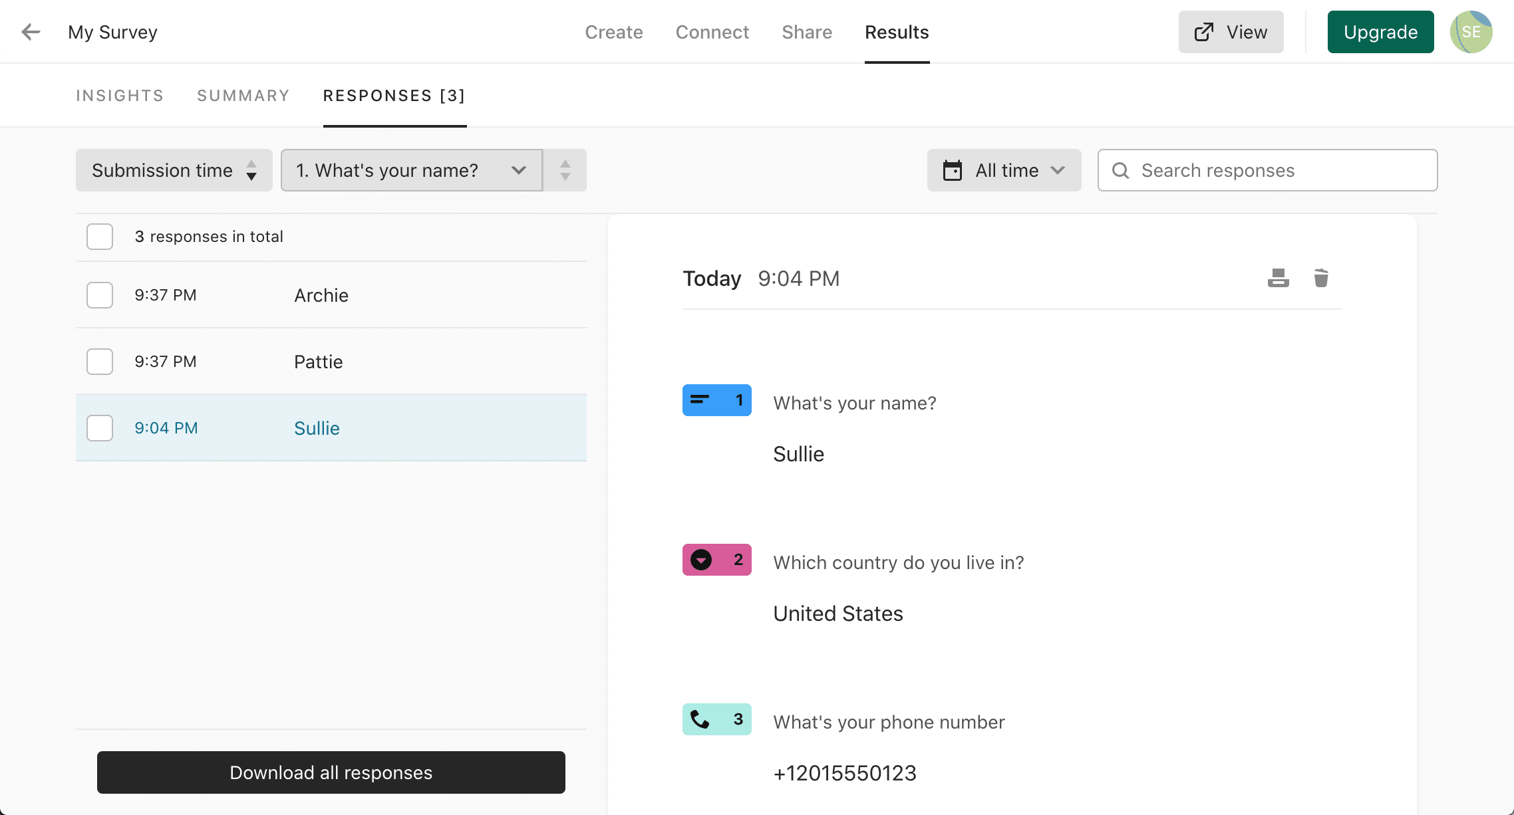Image resolution: width=1514 pixels, height=815 pixels.
Task: Click the Search responses input field
Action: 1267,170
